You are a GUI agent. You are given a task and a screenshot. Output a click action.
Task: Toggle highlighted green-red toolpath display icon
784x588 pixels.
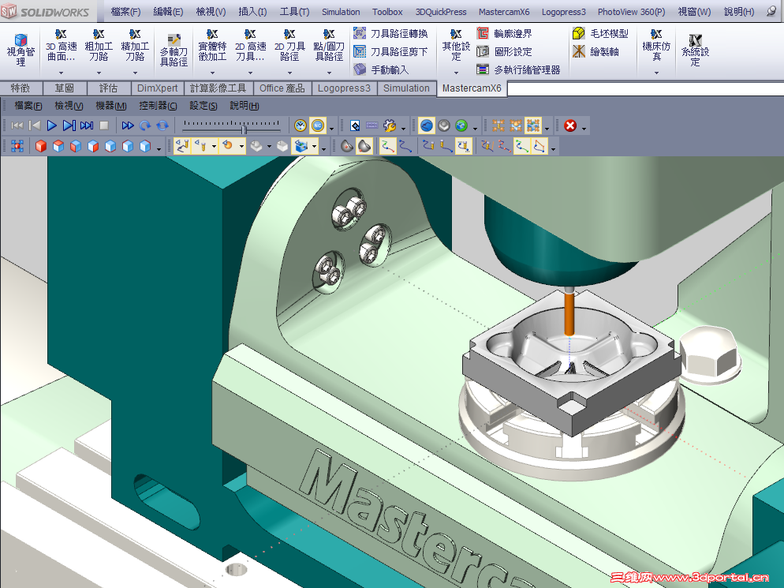(x=387, y=146)
